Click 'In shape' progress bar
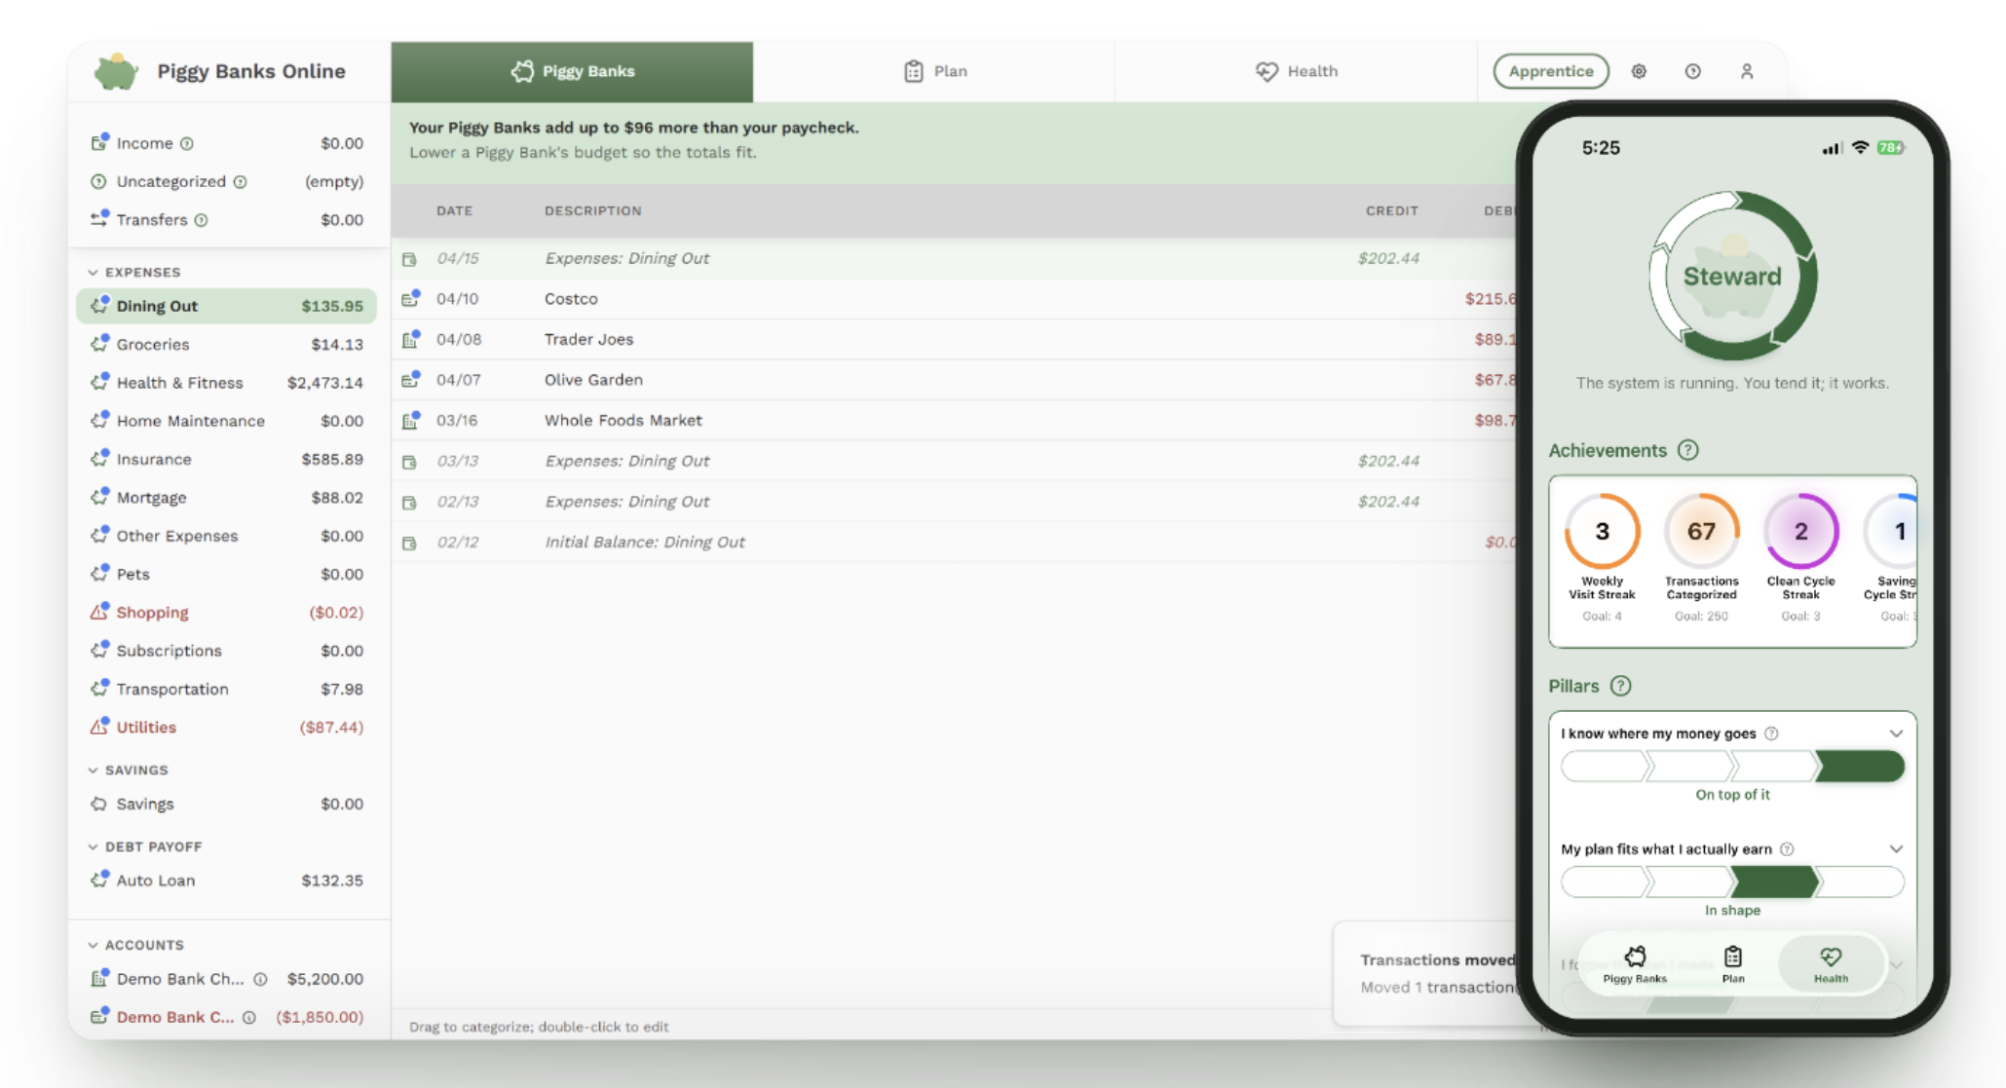 point(1732,882)
